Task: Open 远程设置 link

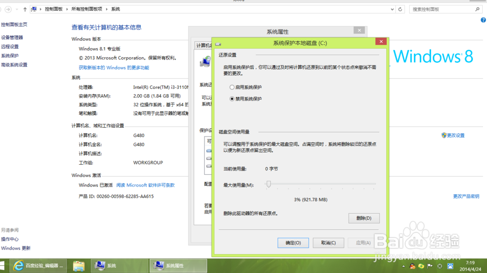Action: [10, 47]
